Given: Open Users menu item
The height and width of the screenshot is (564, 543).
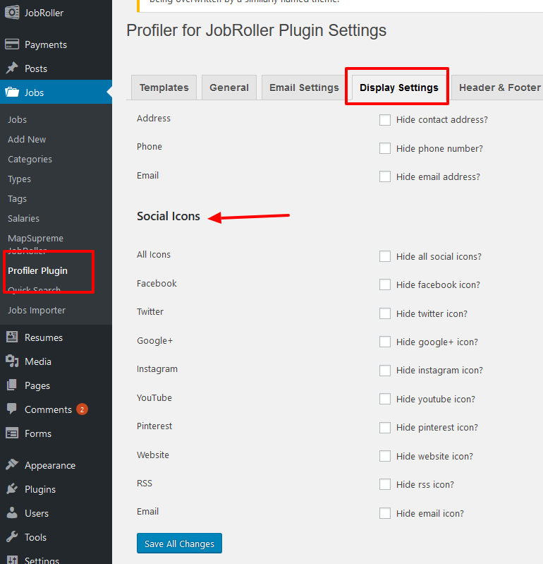Looking at the screenshot, I should (36, 513).
